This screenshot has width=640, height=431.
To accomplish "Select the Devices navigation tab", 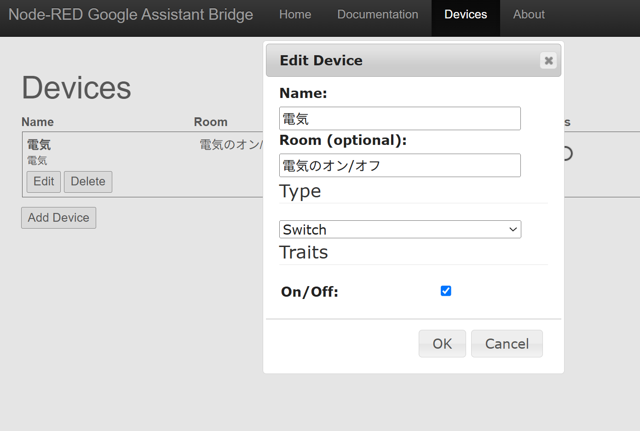I will [465, 14].
